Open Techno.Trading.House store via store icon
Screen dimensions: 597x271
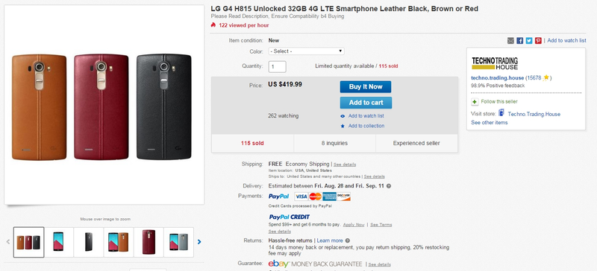(x=501, y=113)
